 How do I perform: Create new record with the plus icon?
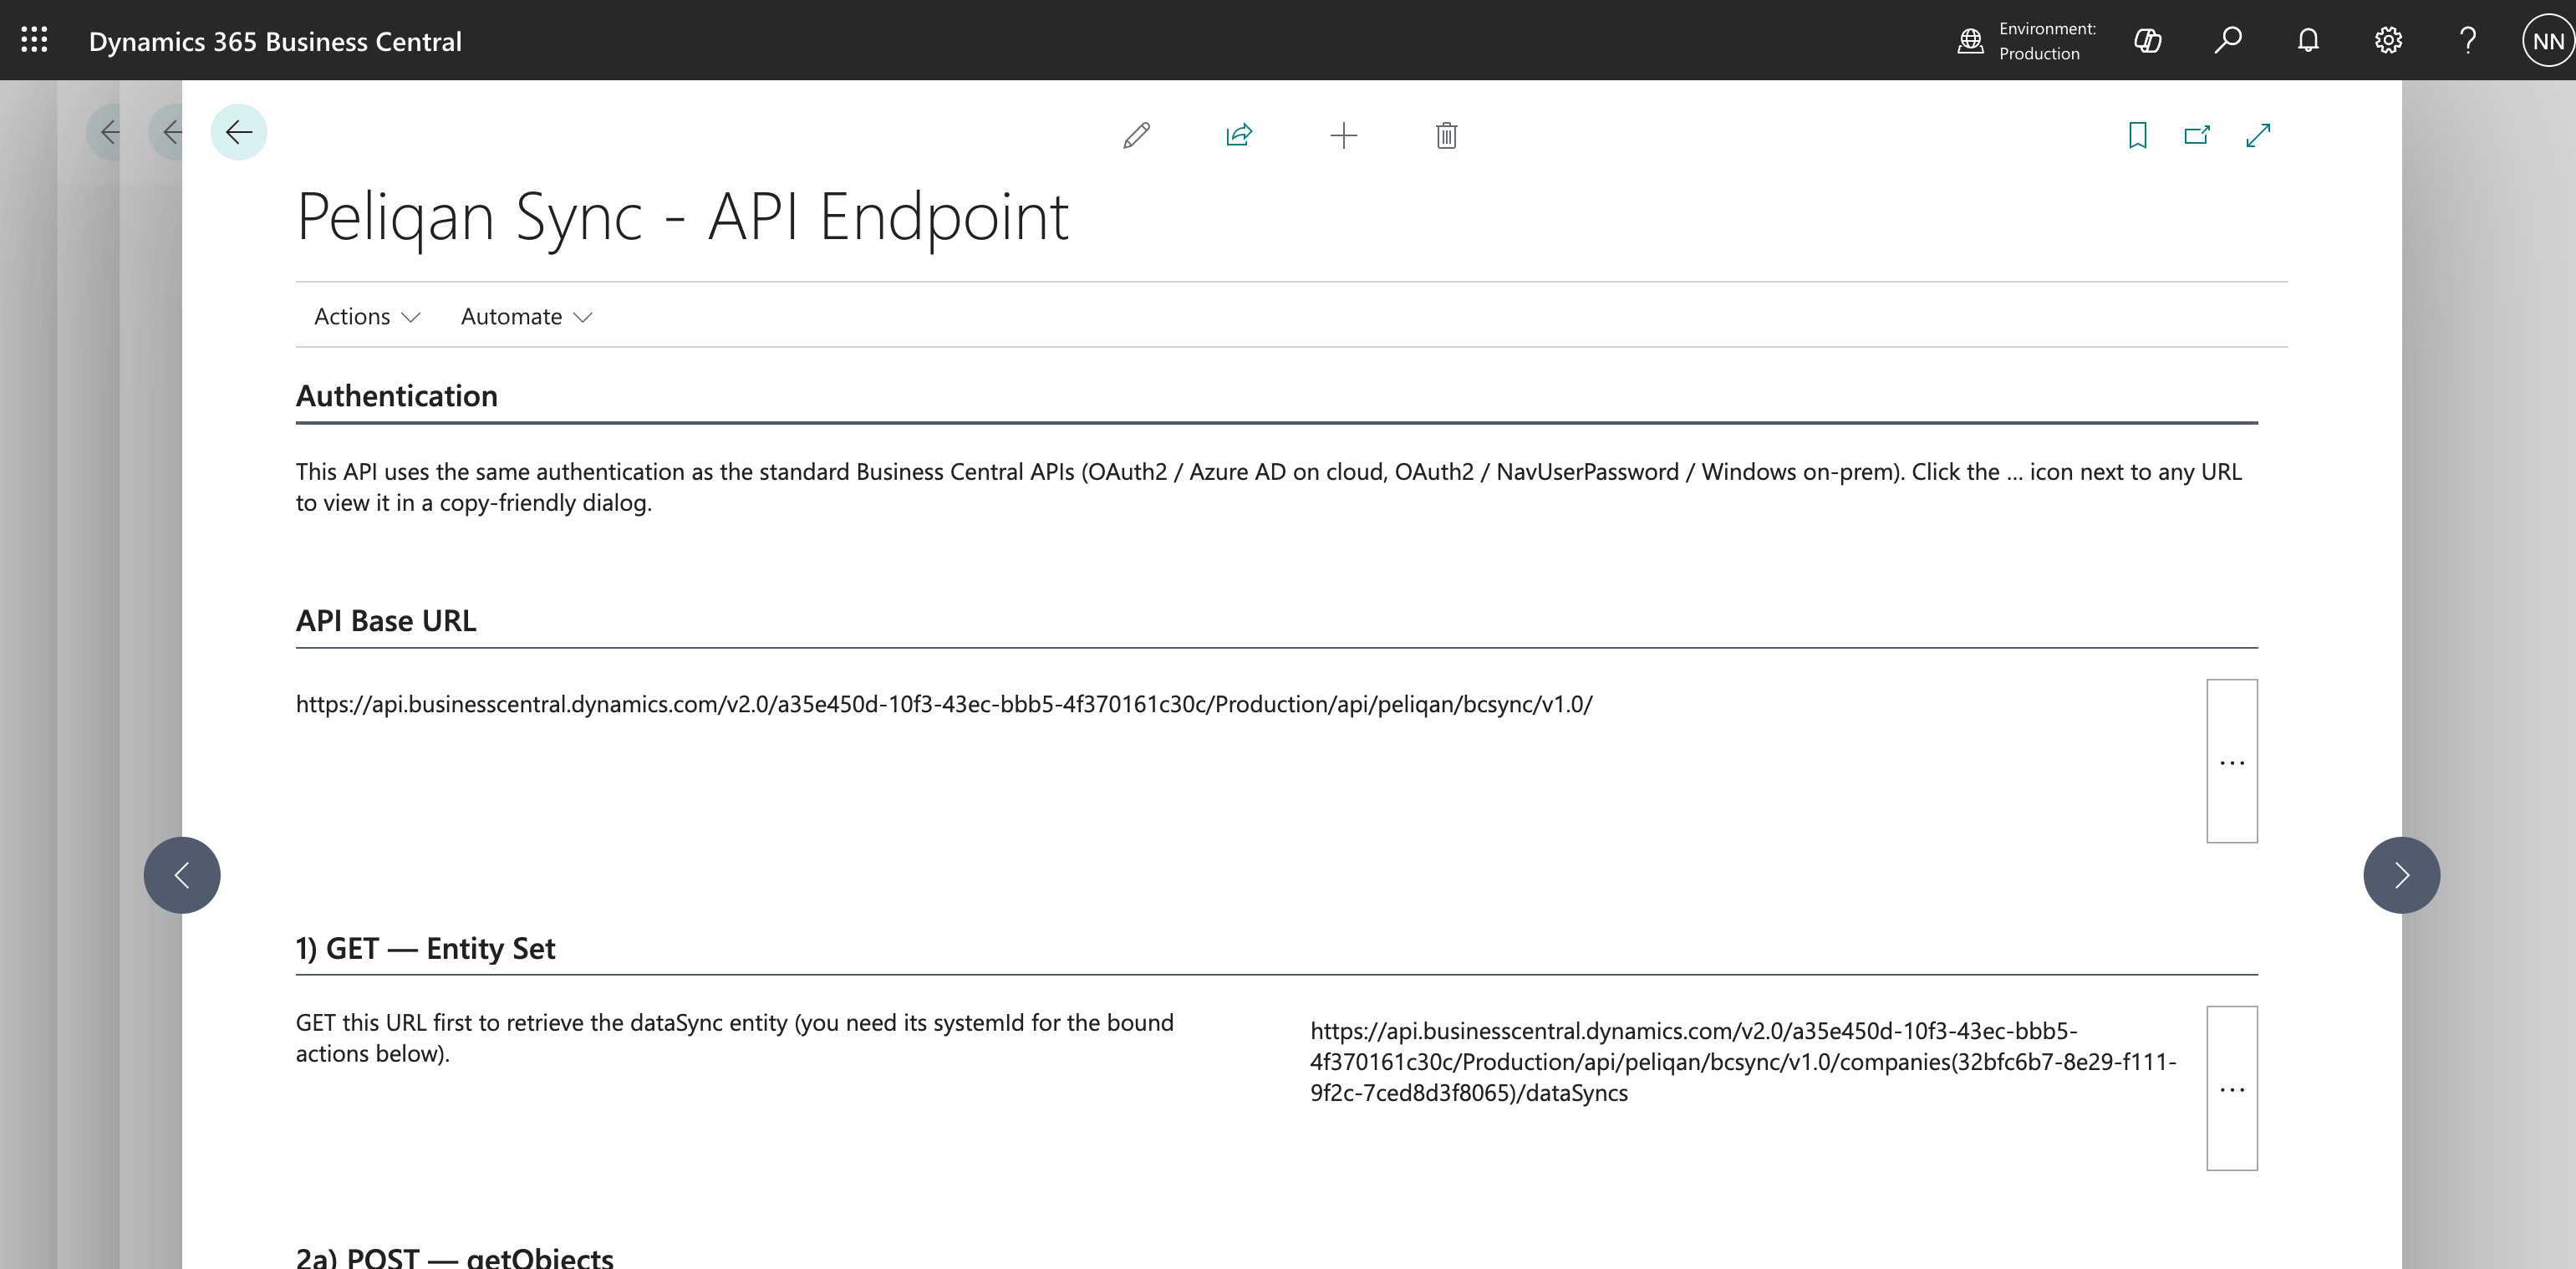[1343, 135]
